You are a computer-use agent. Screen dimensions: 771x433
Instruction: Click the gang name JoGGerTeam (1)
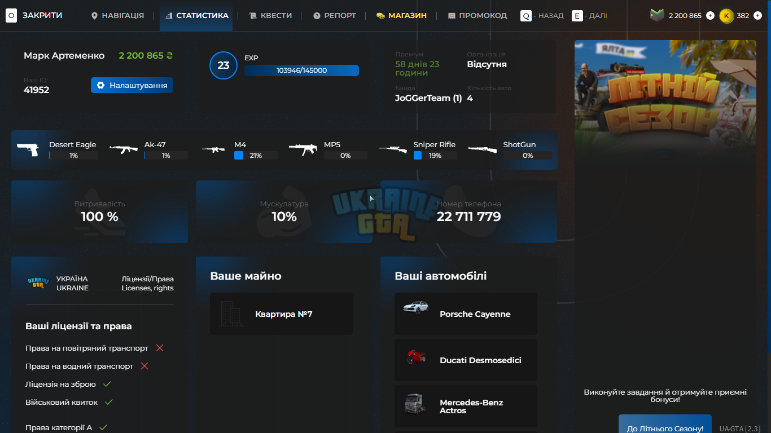pos(428,98)
